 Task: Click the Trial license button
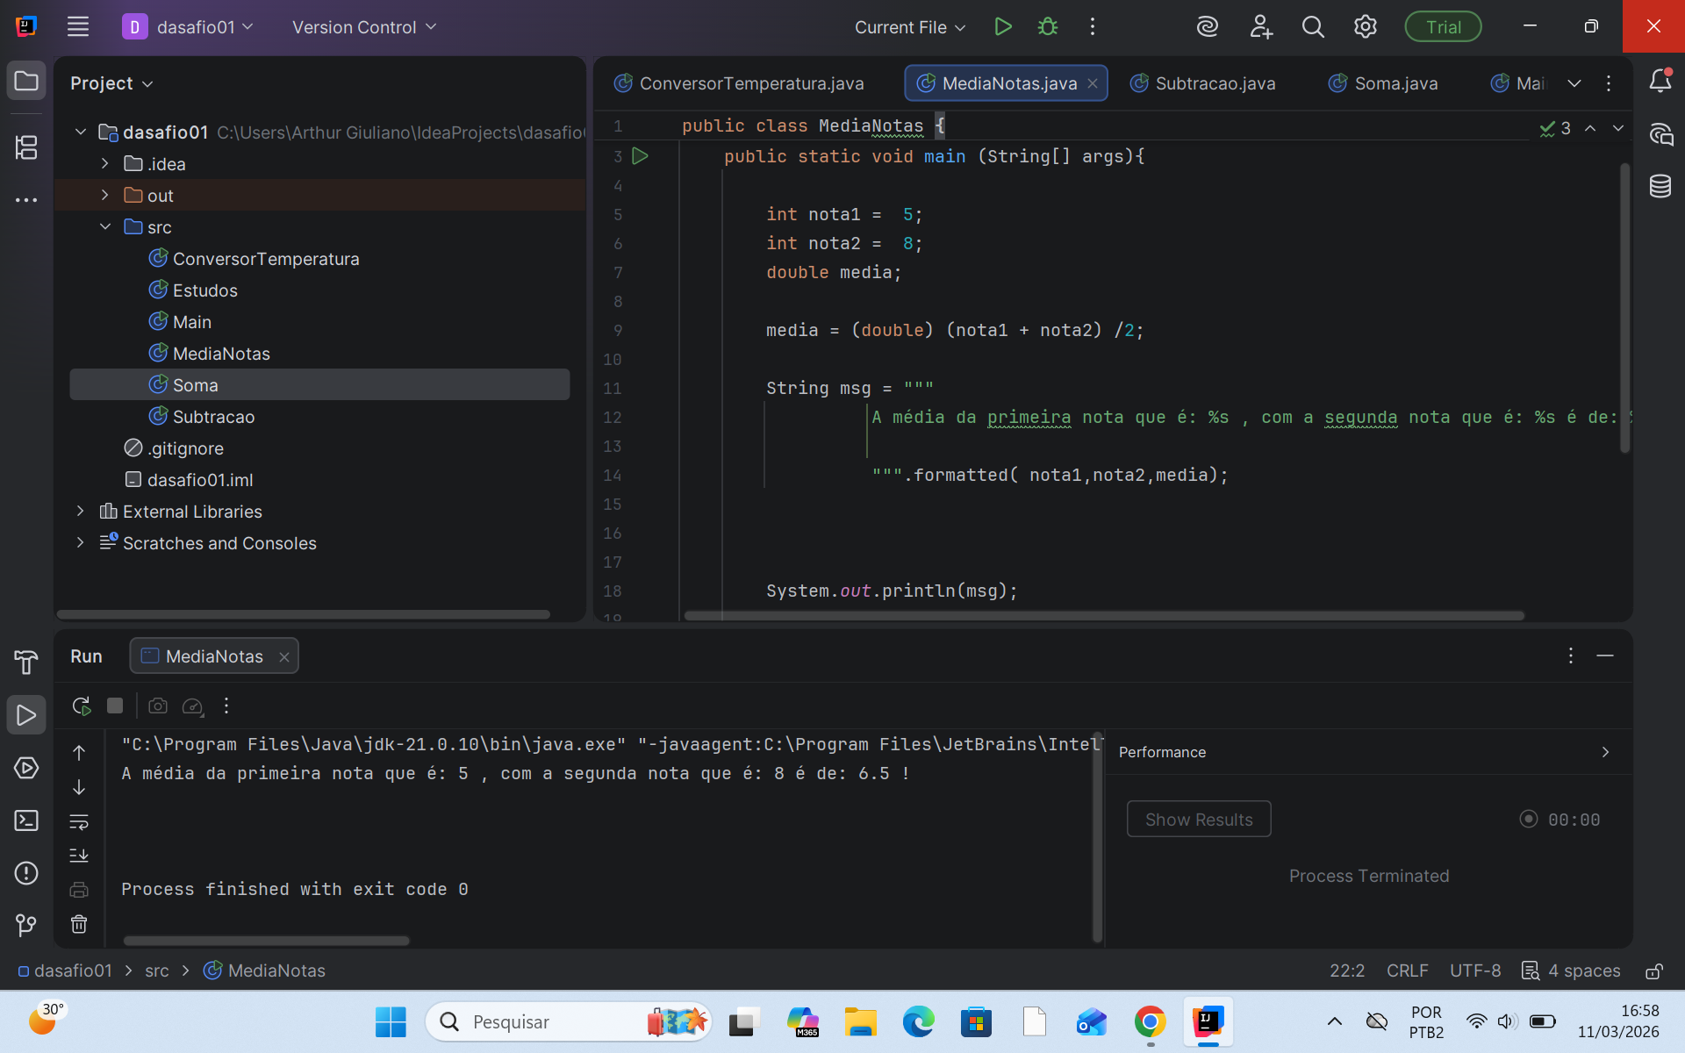[1442, 27]
